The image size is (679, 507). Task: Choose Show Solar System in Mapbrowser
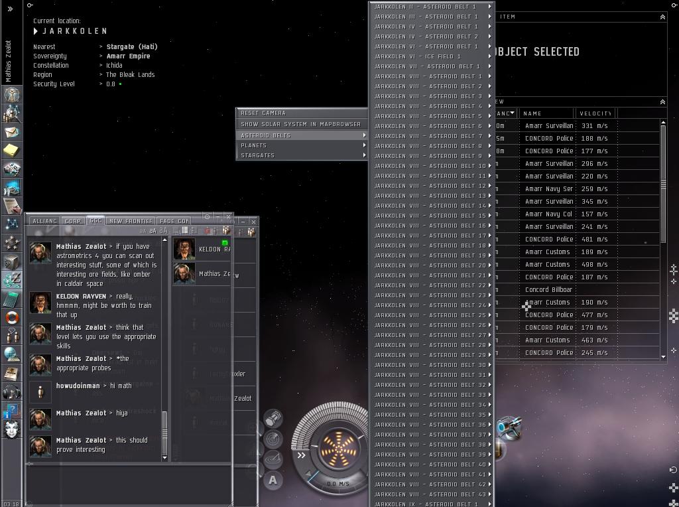click(x=302, y=124)
